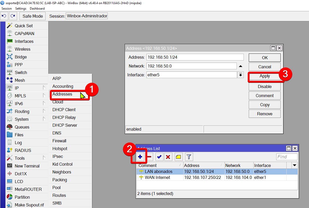The width and height of the screenshot is (309, 208).
Task: Remove the selected address using the minus icon
Action: [x=150, y=157]
